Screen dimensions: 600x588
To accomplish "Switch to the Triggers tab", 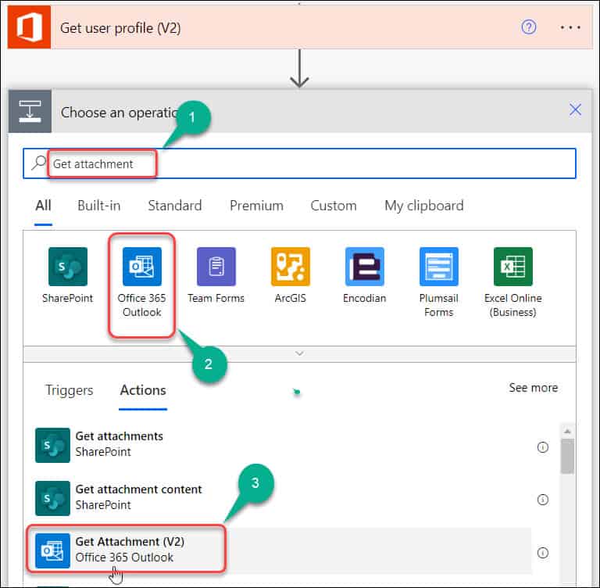I will pyautogui.click(x=70, y=390).
